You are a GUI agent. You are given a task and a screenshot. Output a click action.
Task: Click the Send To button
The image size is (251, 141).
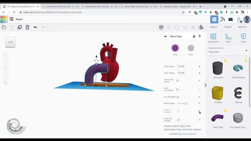(242, 27)
